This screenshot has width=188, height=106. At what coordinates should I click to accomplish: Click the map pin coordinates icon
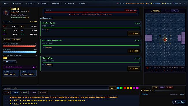[118, 3]
